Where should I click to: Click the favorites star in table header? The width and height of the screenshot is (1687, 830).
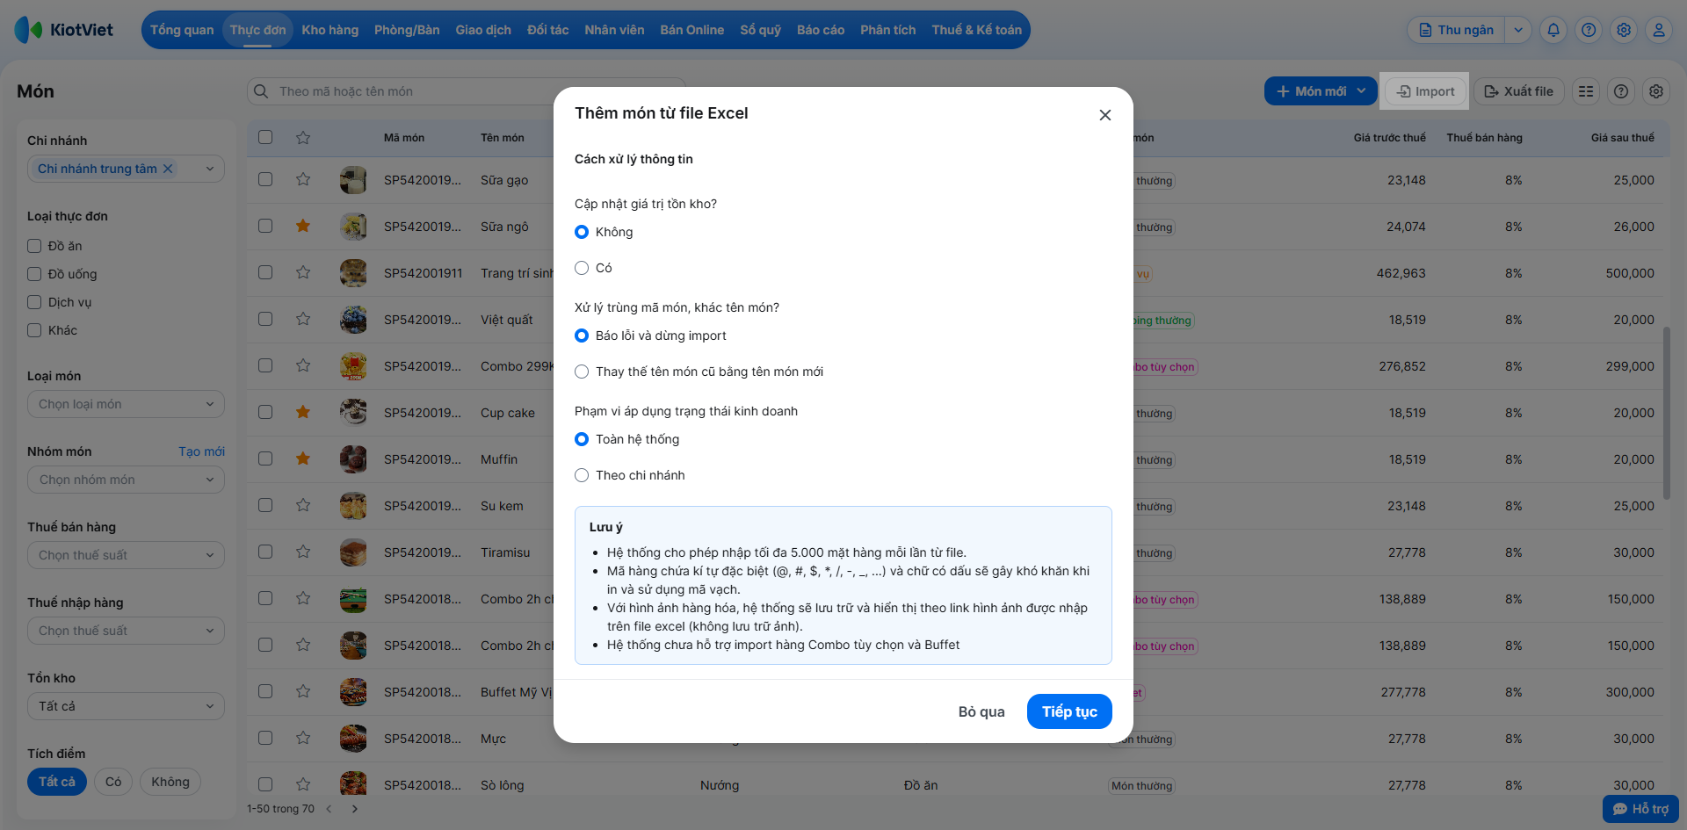tap(303, 137)
